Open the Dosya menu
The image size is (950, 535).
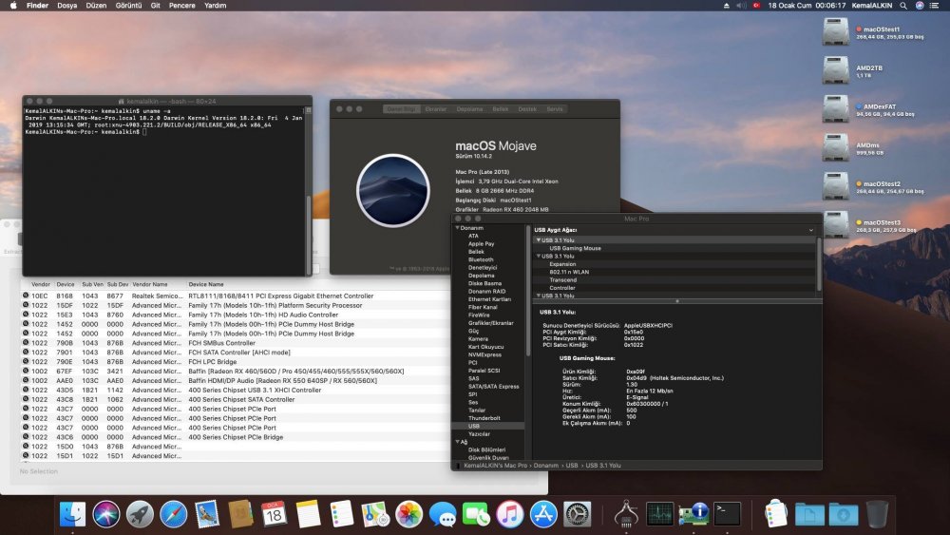point(67,6)
